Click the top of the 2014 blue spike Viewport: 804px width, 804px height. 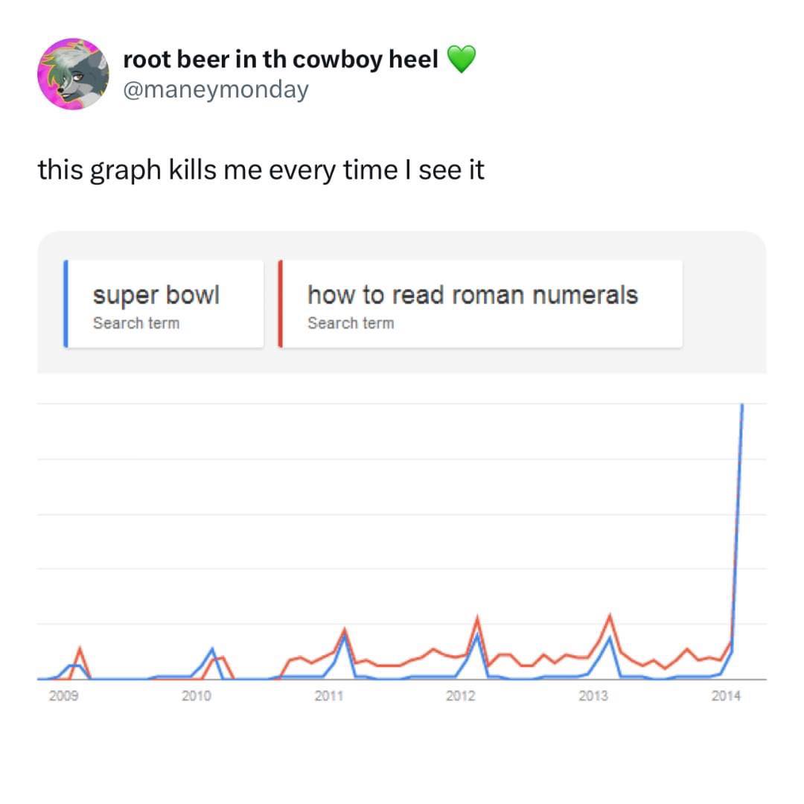point(742,405)
